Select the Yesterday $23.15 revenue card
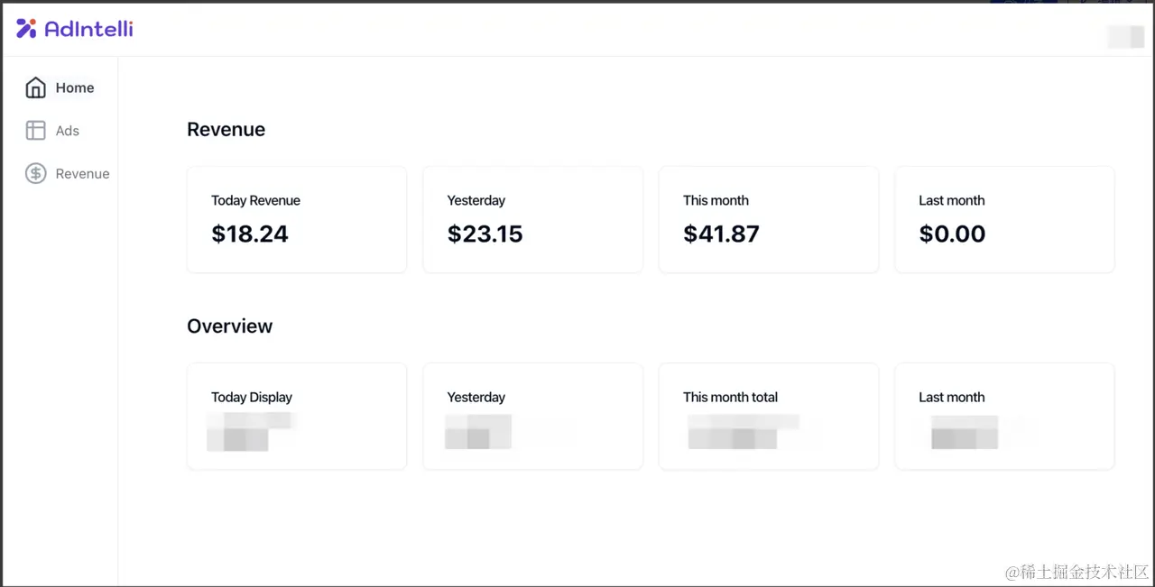 [x=533, y=219]
